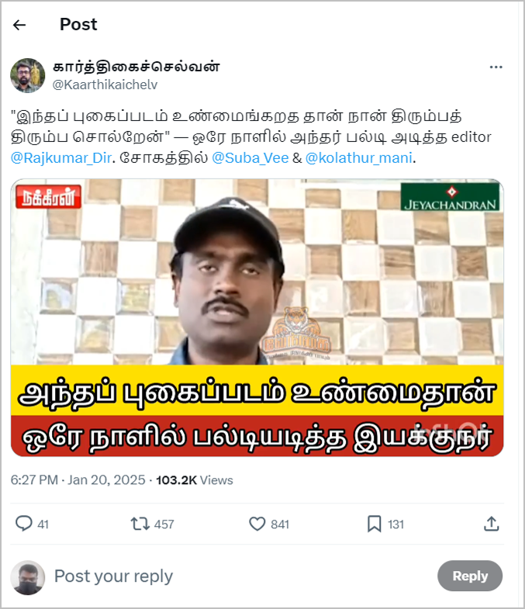The height and width of the screenshot is (609, 525).
Task: Open the author's profile picture
Action: pyautogui.click(x=28, y=76)
